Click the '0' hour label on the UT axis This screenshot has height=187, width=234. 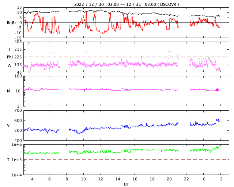204,179
